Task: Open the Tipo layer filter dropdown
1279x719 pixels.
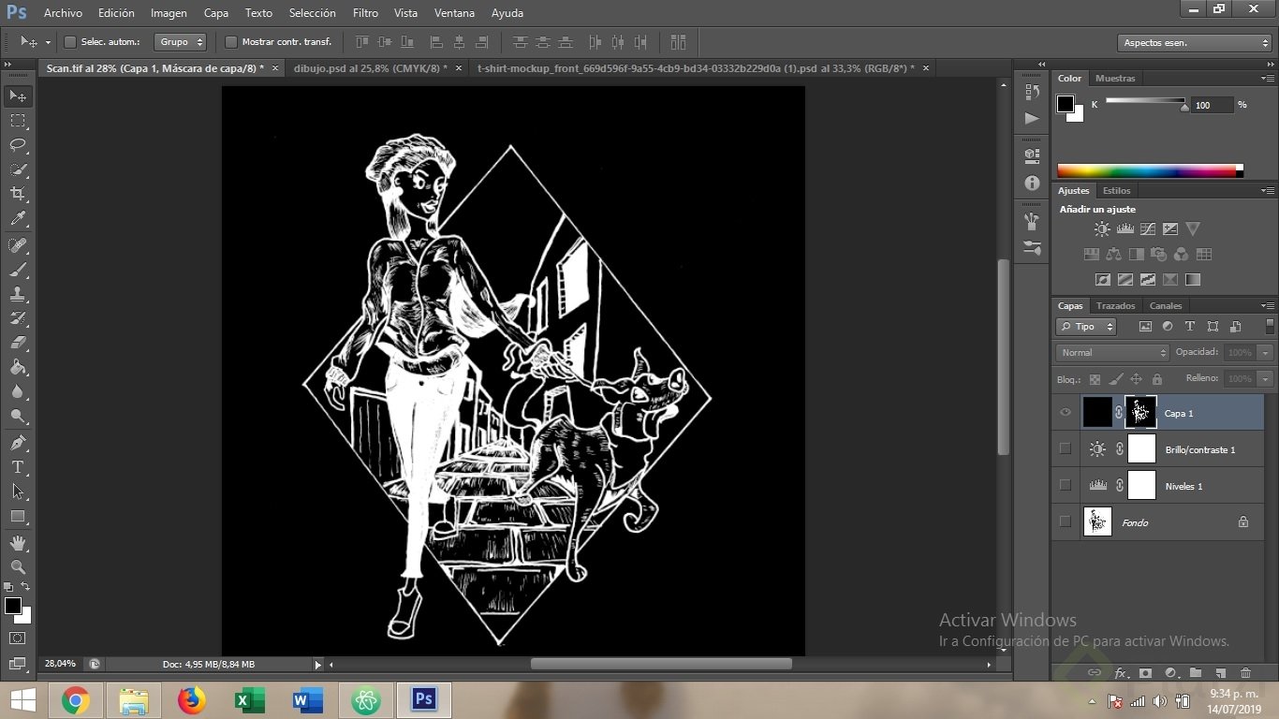Action: pyautogui.click(x=1086, y=327)
